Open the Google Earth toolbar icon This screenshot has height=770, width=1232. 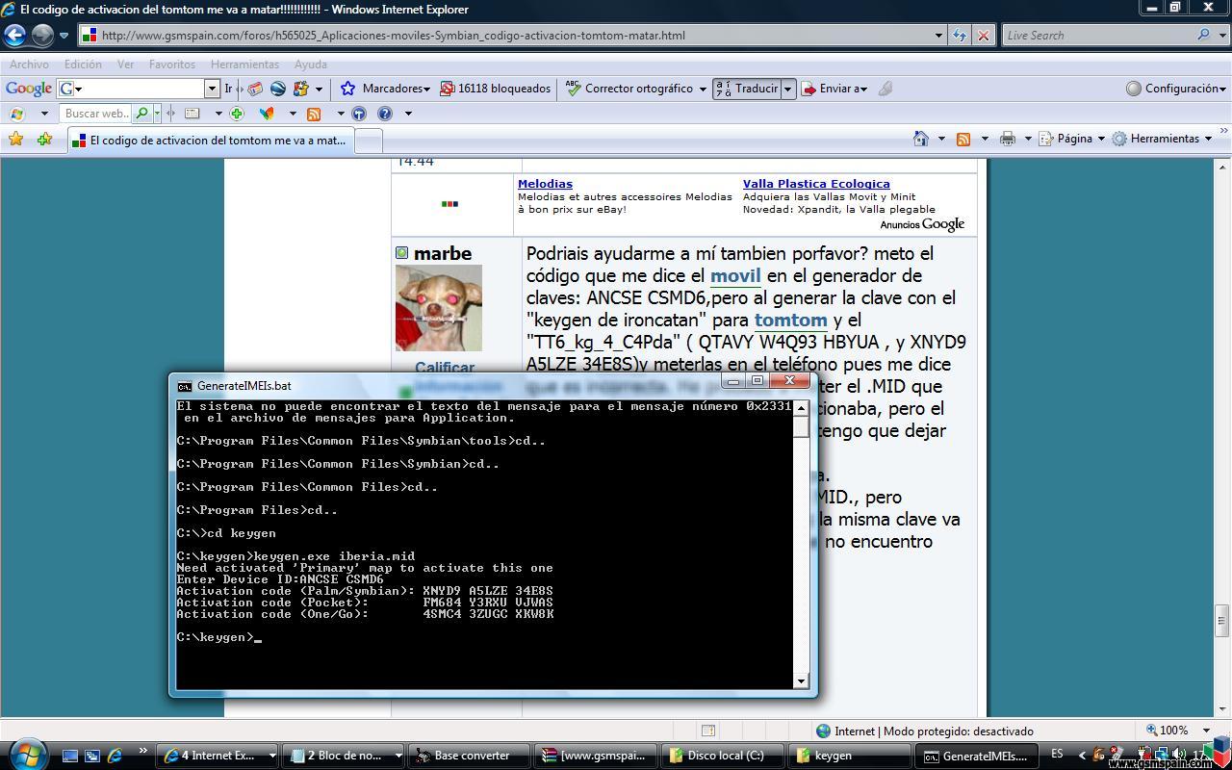[278, 89]
